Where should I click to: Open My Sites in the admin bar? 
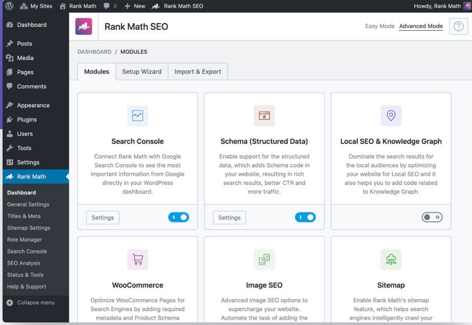click(x=36, y=6)
